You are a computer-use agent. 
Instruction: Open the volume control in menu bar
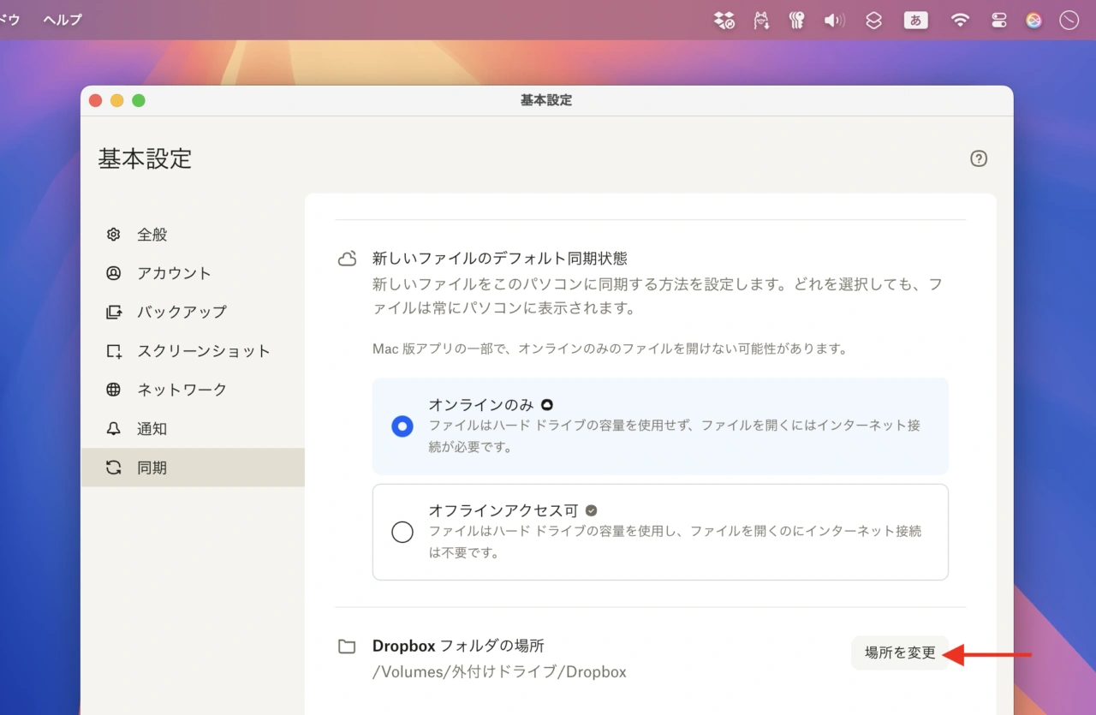tap(834, 21)
